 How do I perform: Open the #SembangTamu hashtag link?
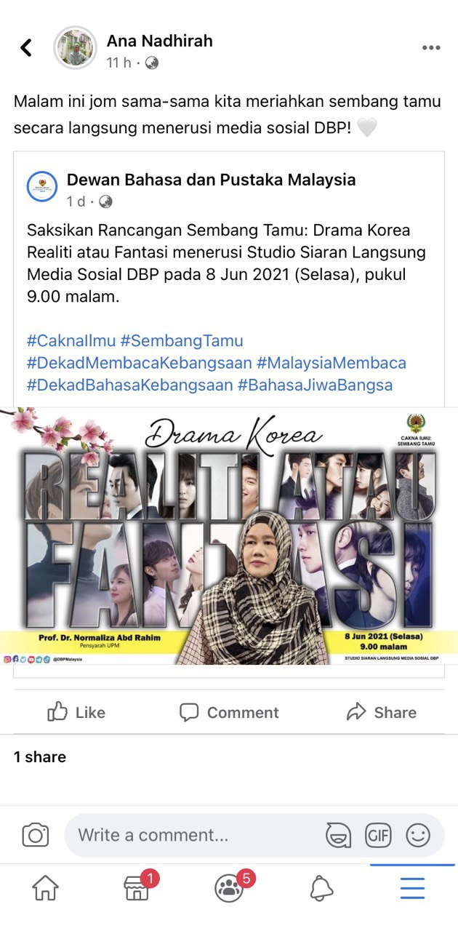pos(182,340)
